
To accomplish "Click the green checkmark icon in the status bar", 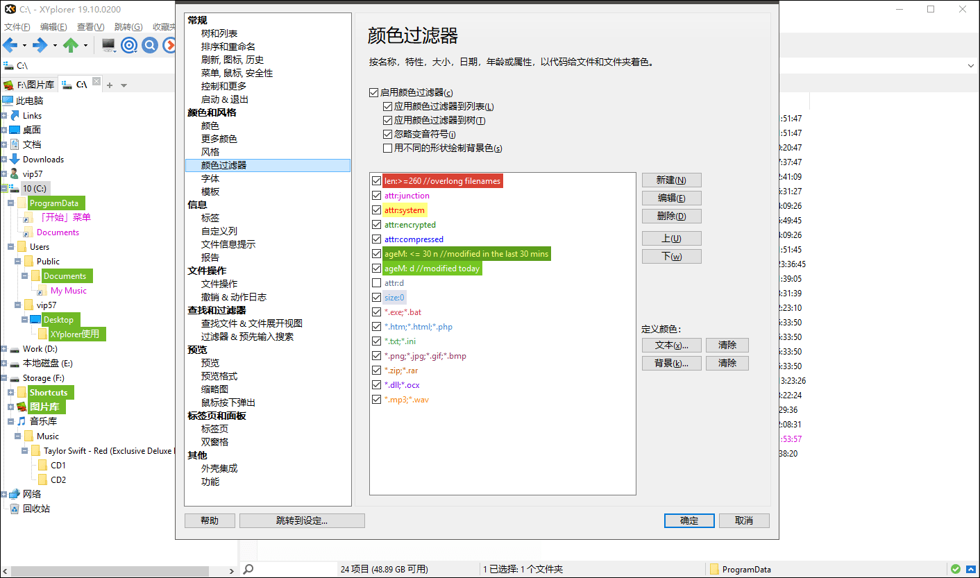I will click(955, 570).
